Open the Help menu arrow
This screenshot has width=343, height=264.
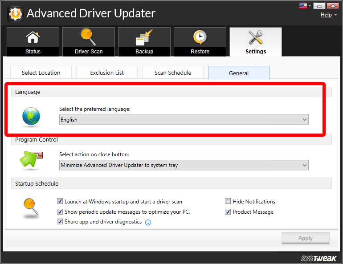point(335,15)
